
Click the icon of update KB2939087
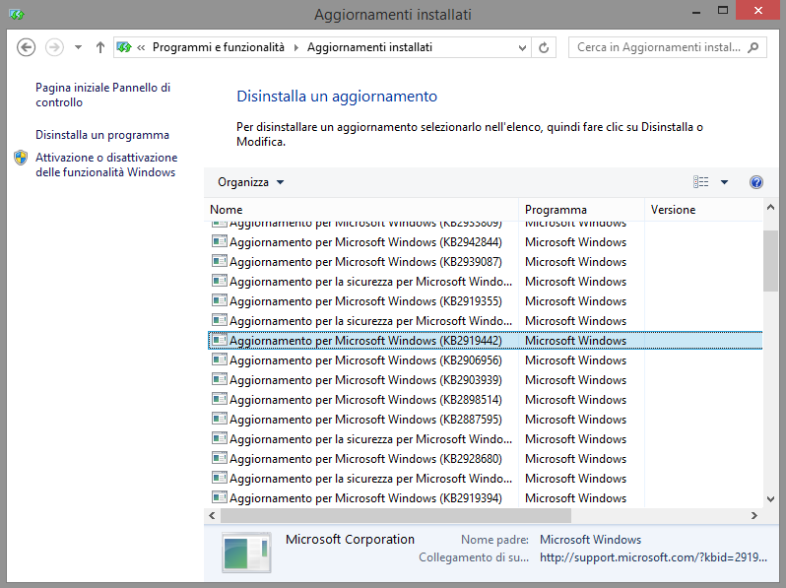click(219, 261)
